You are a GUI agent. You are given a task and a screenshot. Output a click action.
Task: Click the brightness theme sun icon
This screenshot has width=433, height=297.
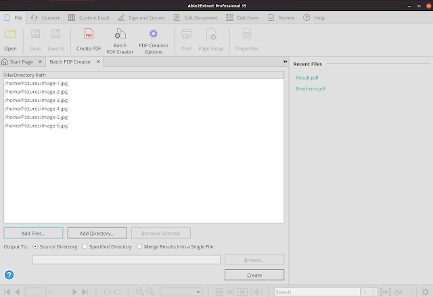[x=425, y=292]
